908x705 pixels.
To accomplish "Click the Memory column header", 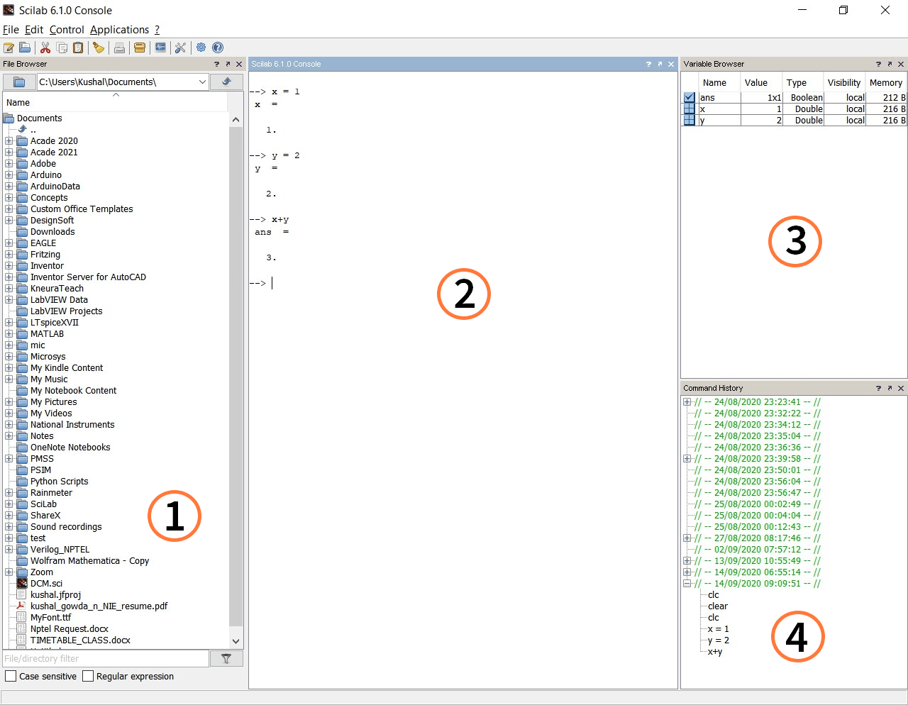I will (x=887, y=82).
